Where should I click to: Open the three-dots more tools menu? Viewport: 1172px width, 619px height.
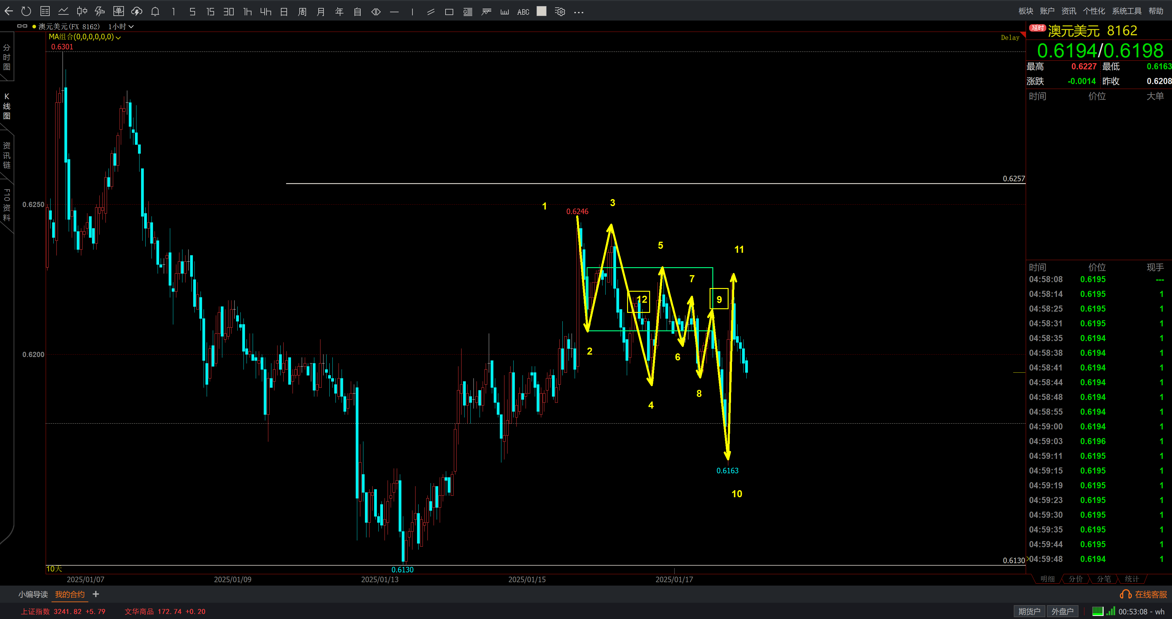579,12
